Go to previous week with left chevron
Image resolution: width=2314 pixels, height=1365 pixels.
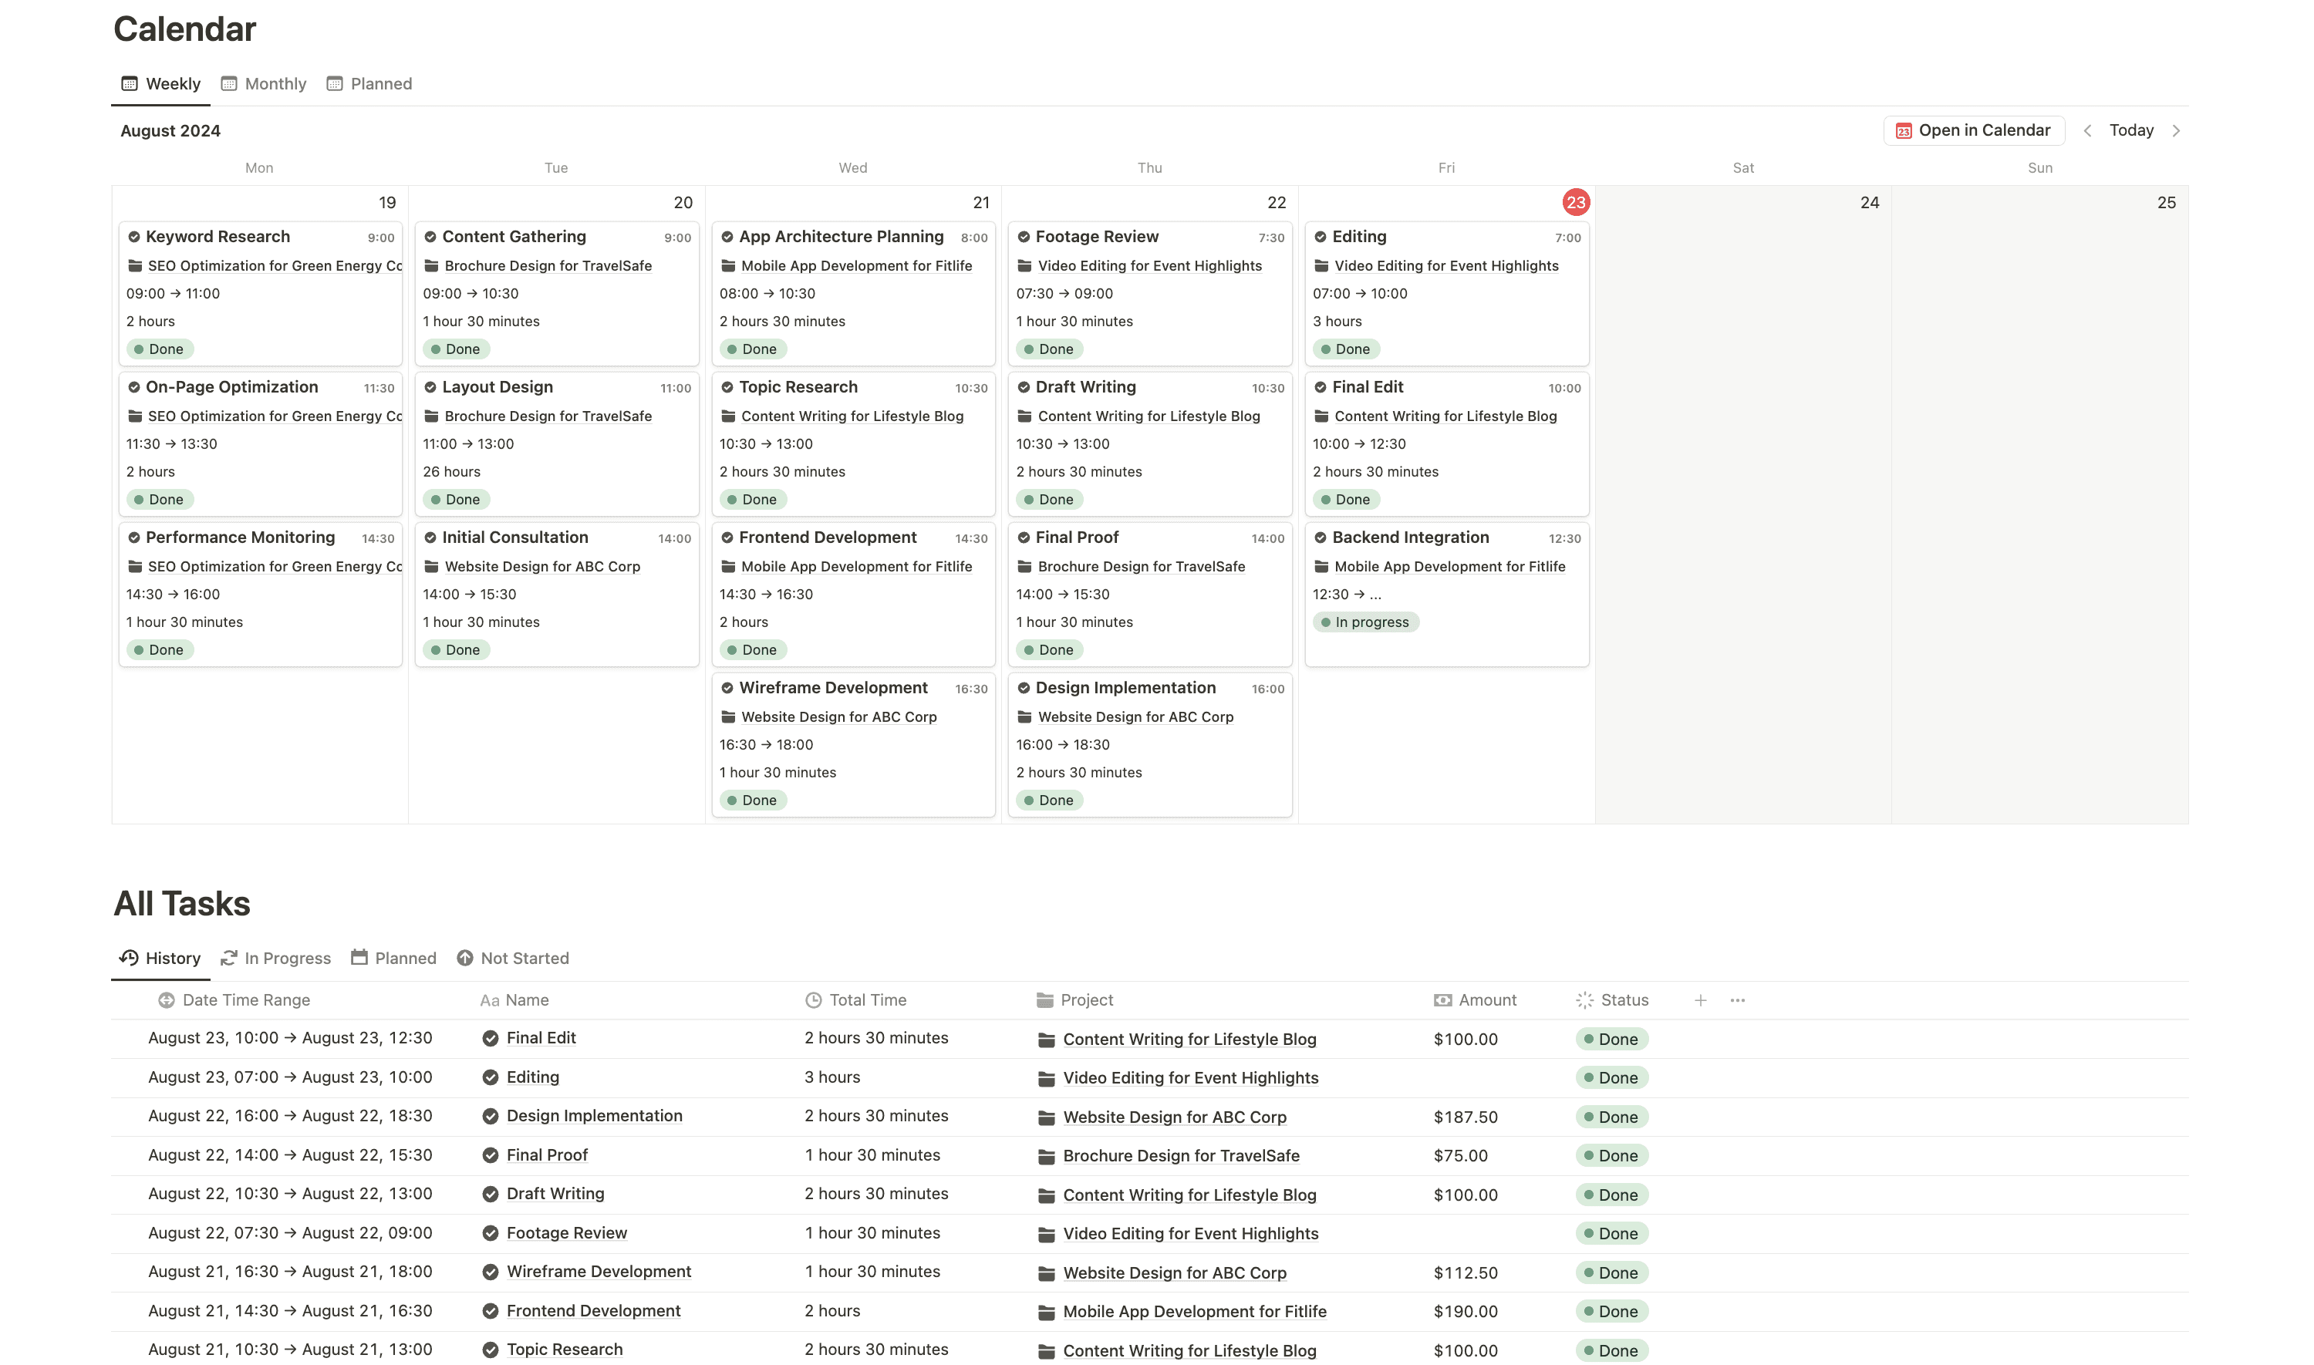pyautogui.click(x=2086, y=130)
